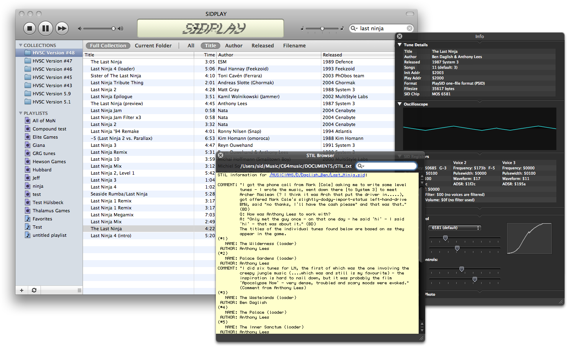Click the SIDPLAY logo display
Image resolution: width=567 pixels, height=346 pixels.
[210, 28]
